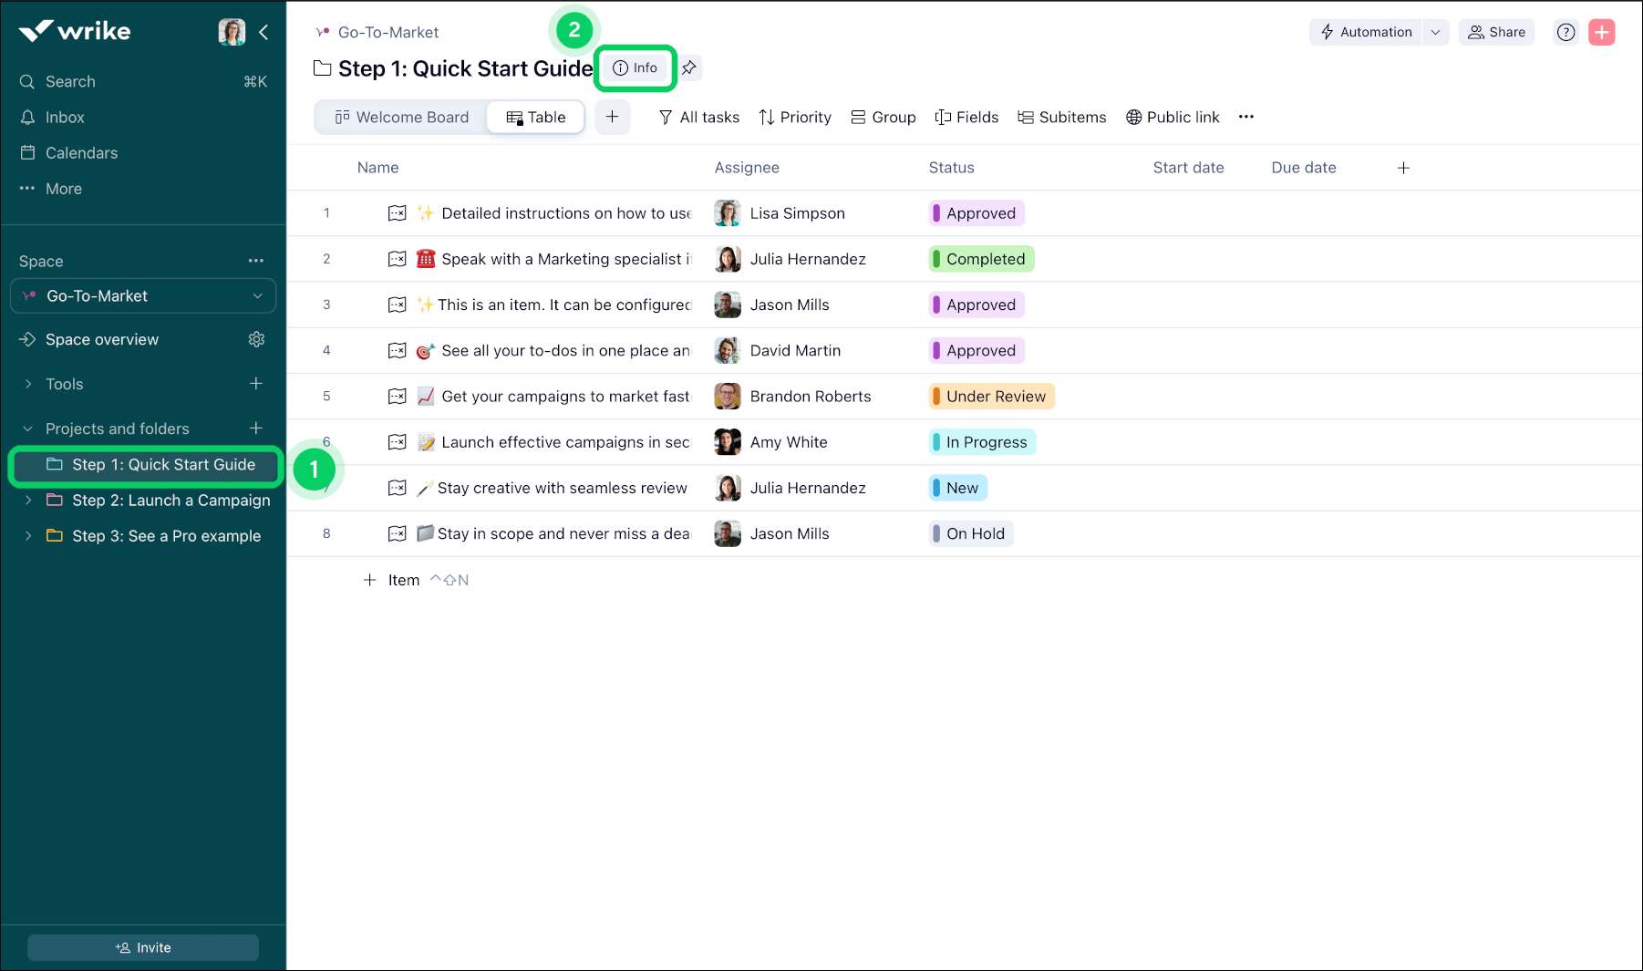
Task: Click the Item row to add a task
Action: 403,579
